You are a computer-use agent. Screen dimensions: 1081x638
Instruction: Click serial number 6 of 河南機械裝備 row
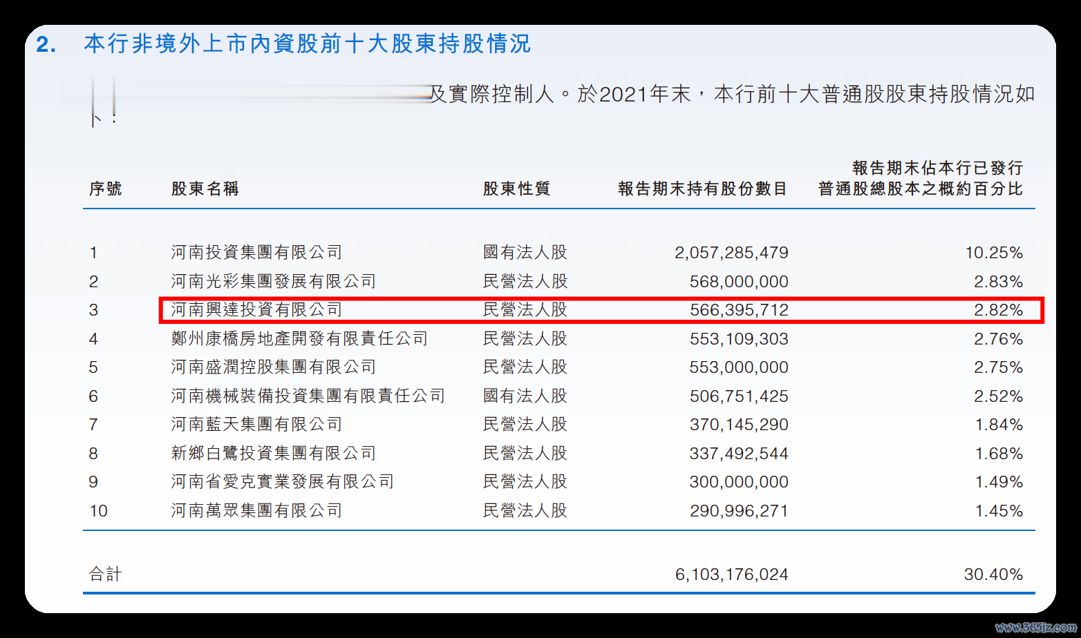click(x=93, y=396)
